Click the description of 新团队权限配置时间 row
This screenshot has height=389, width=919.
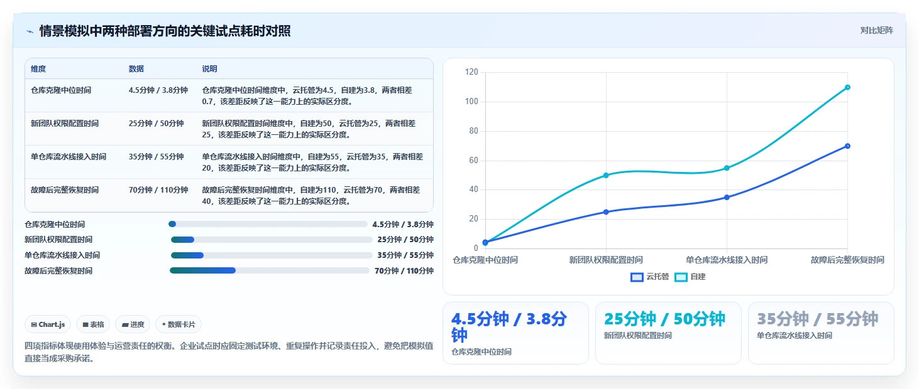pyautogui.click(x=307, y=129)
